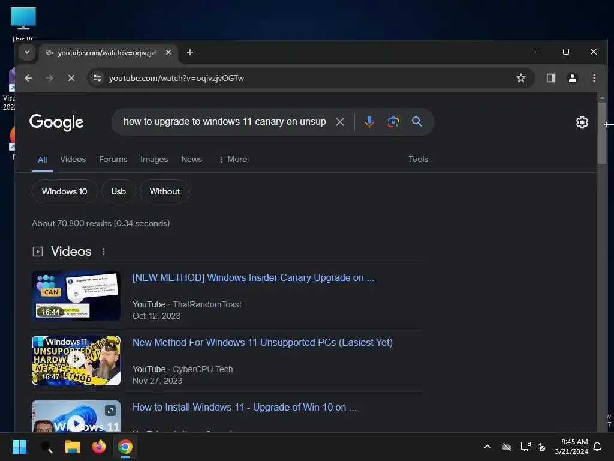Stop page loading with X button

click(x=71, y=78)
